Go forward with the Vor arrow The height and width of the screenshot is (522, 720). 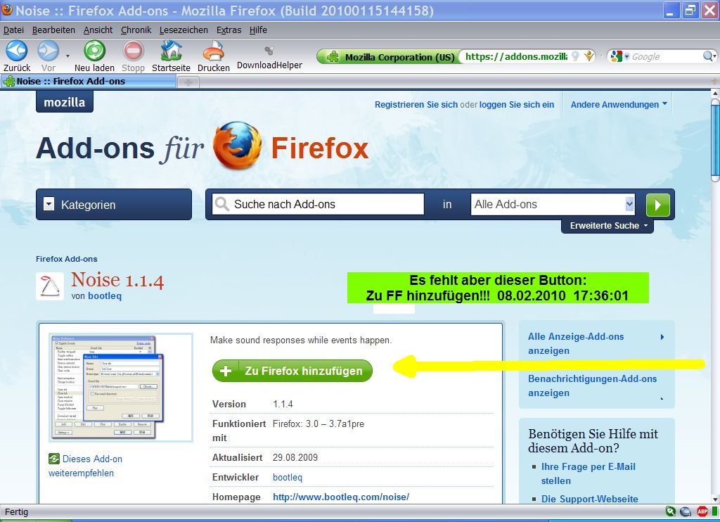[49, 51]
